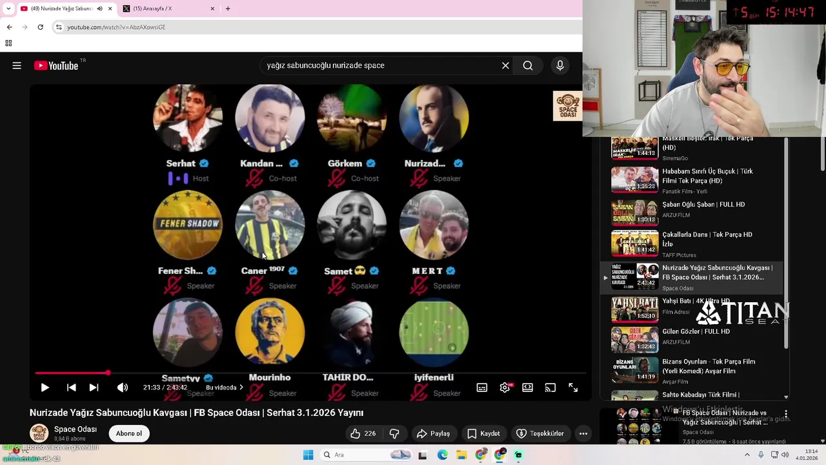Toggle subtitles in the video player
Screen dimensions: 826x465
point(482,387)
